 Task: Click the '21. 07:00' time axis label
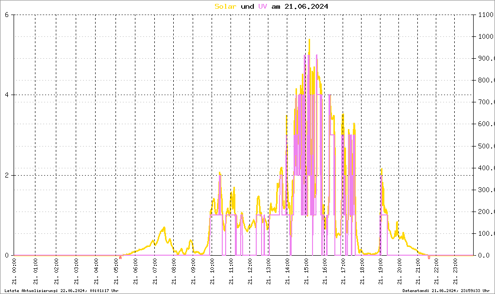coord(155,271)
